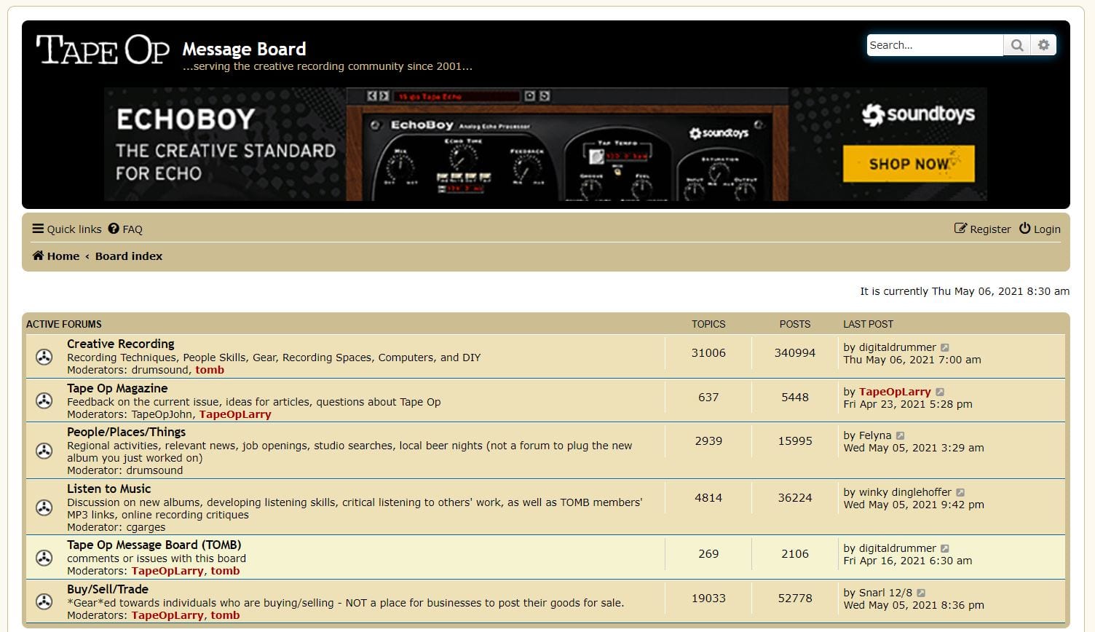This screenshot has width=1095, height=632.
Task: Open the People/Places/Things forum
Action: pyautogui.click(x=127, y=432)
